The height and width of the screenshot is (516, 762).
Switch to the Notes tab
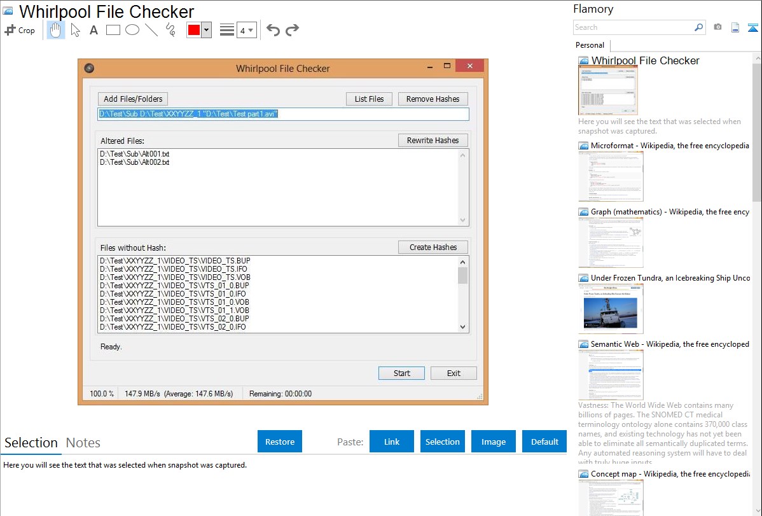tap(83, 443)
